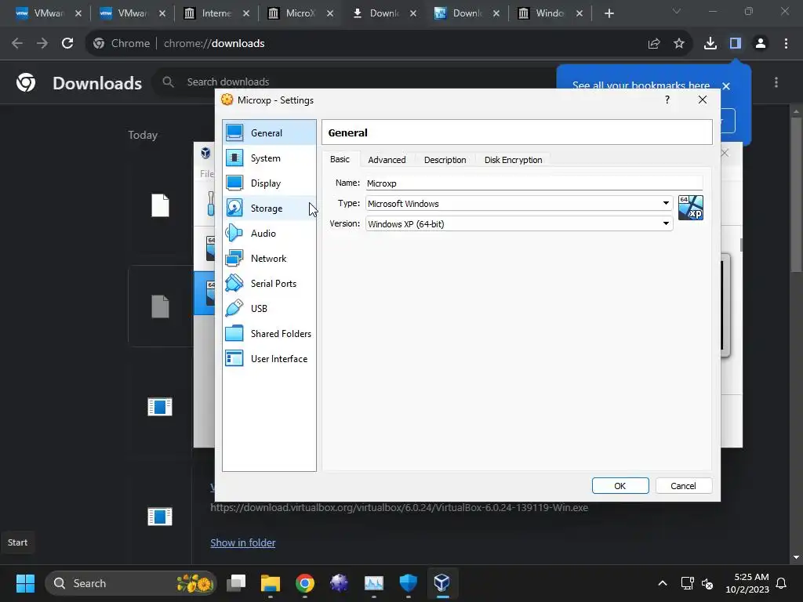Switch to the Disk Encryption tab
The width and height of the screenshot is (803, 602).
click(513, 160)
